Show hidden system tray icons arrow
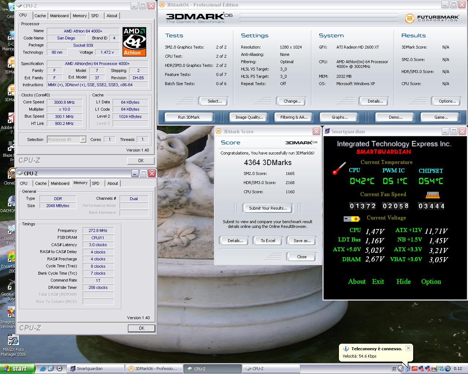The image size is (468, 374). [x=401, y=369]
